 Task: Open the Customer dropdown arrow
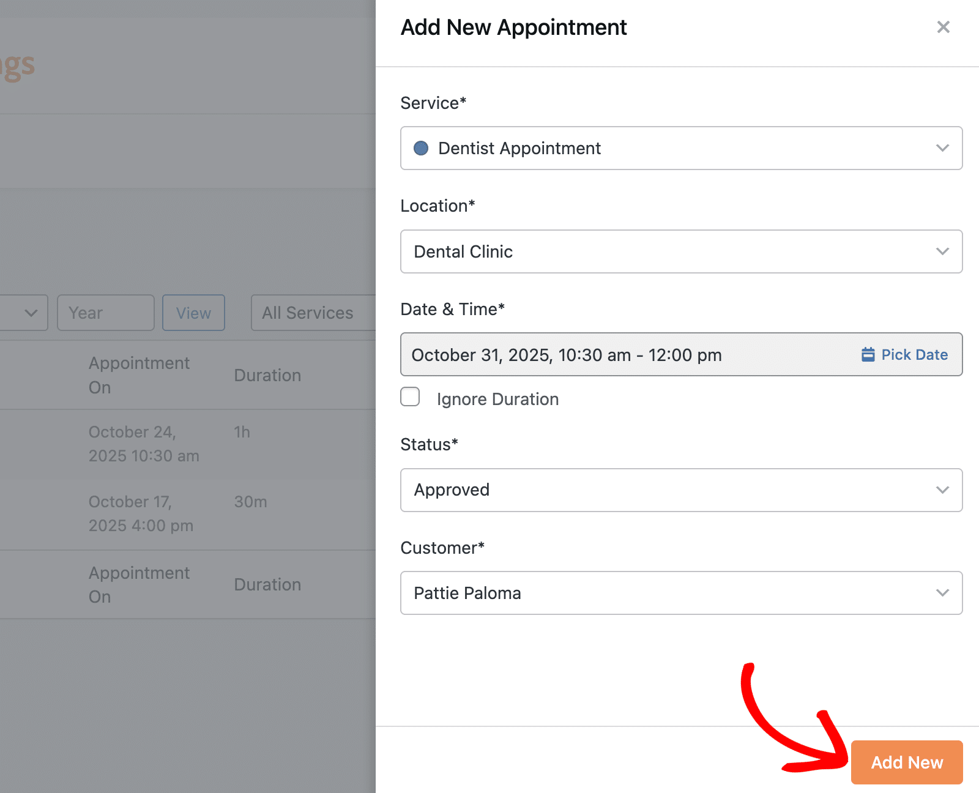(942, 593)
